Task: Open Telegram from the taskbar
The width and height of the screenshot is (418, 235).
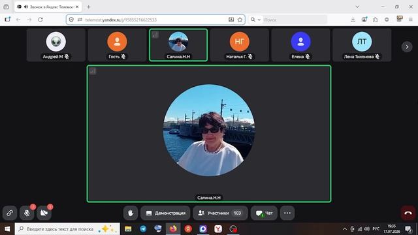Action: [143, 229]
